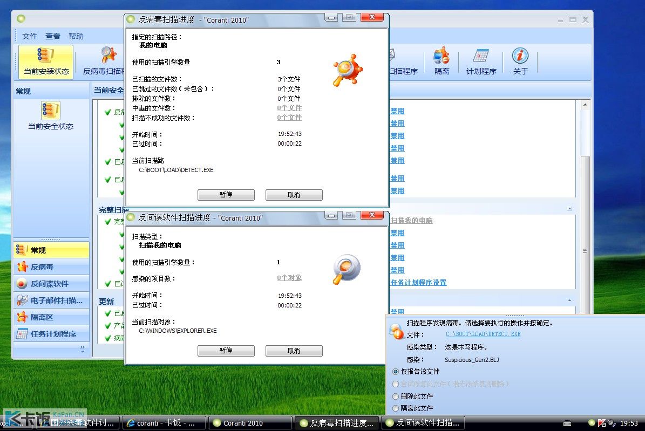Expand the sidebar chevron below 任务计划程序
The width and height of the screenshot is (645, 431).
tap(83, 348)
